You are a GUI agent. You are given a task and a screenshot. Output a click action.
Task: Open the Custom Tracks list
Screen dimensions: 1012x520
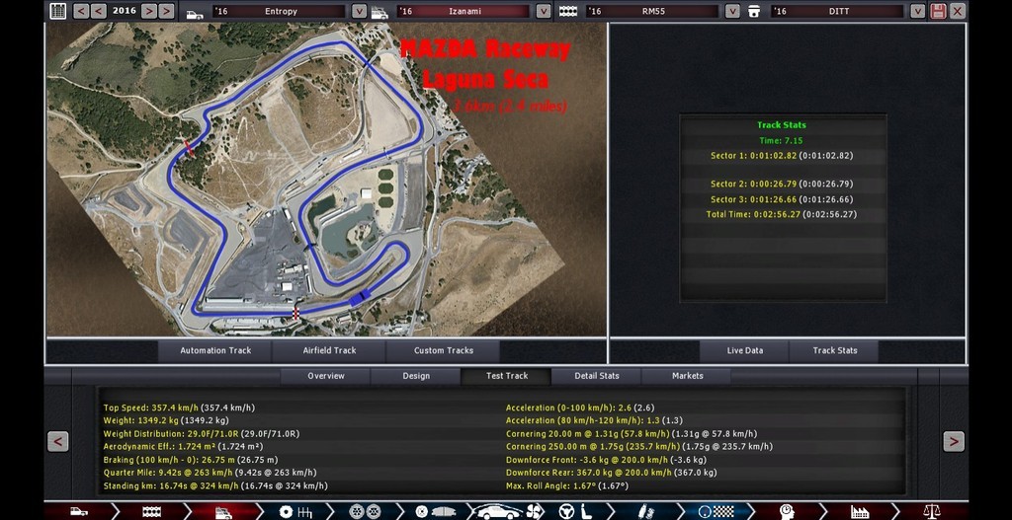[443, 350]
